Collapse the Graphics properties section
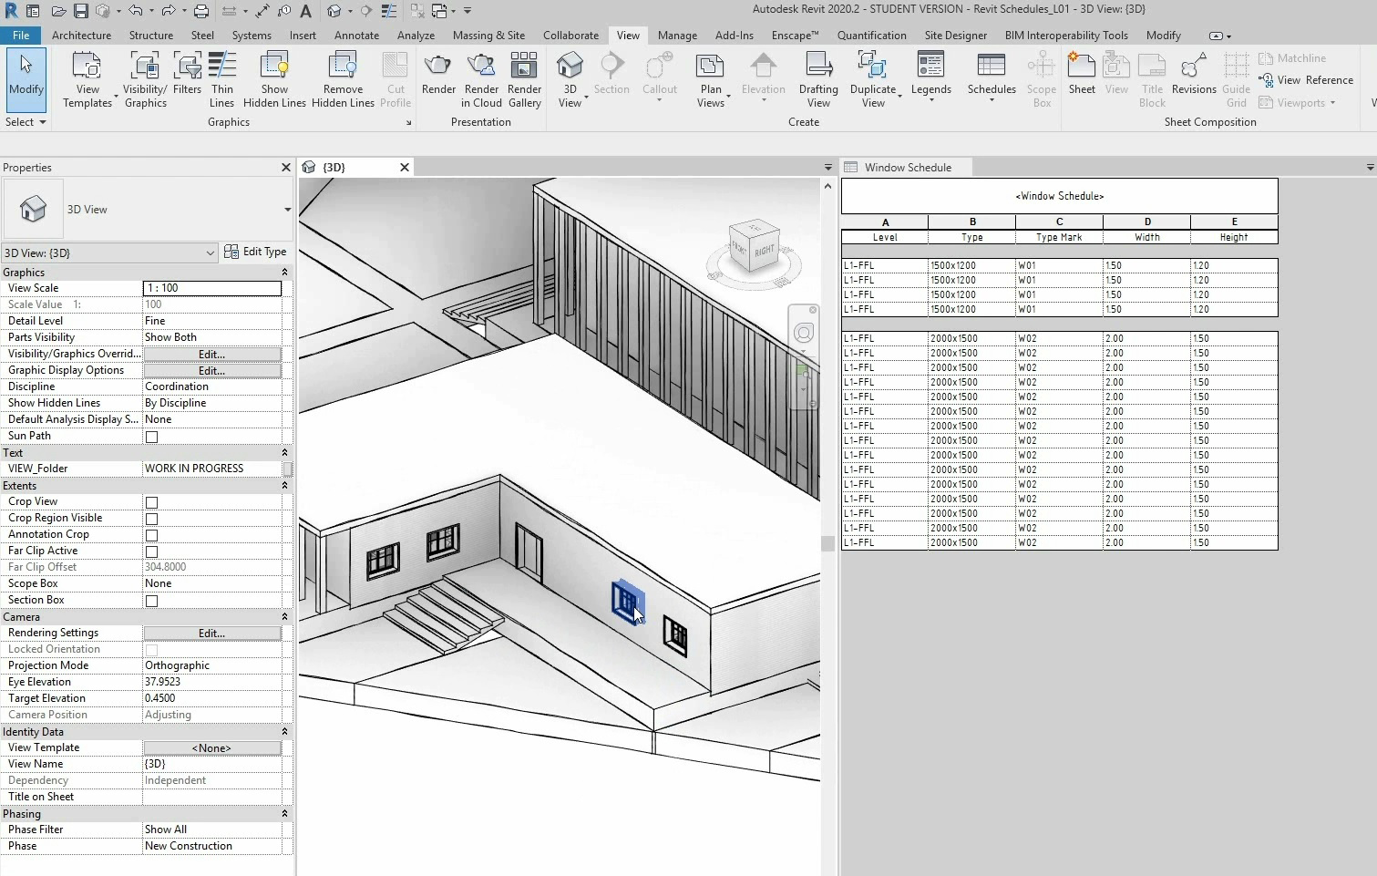 click(284, 273)
